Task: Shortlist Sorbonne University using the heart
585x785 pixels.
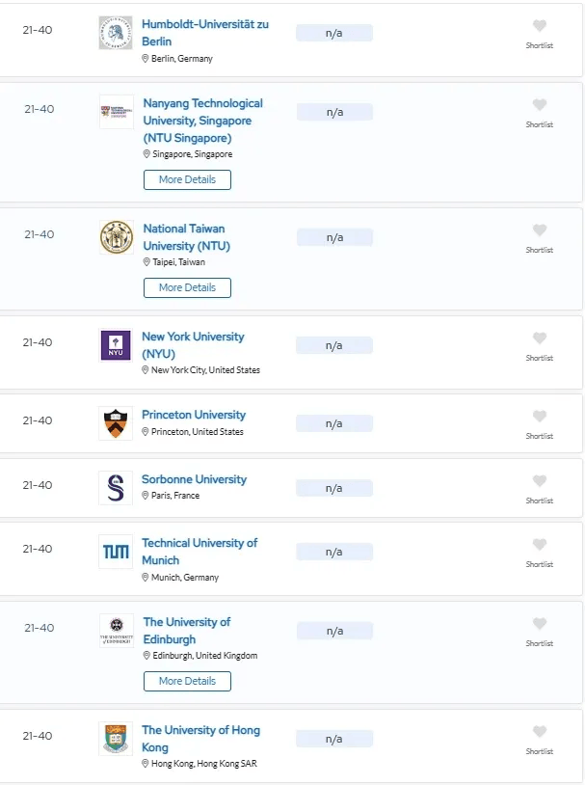Action: point(539,480)
